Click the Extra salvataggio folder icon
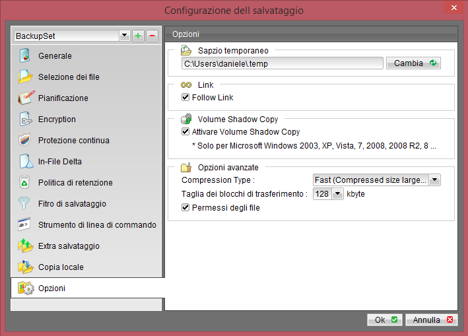The image size is (468, 336). pos(25,246)
